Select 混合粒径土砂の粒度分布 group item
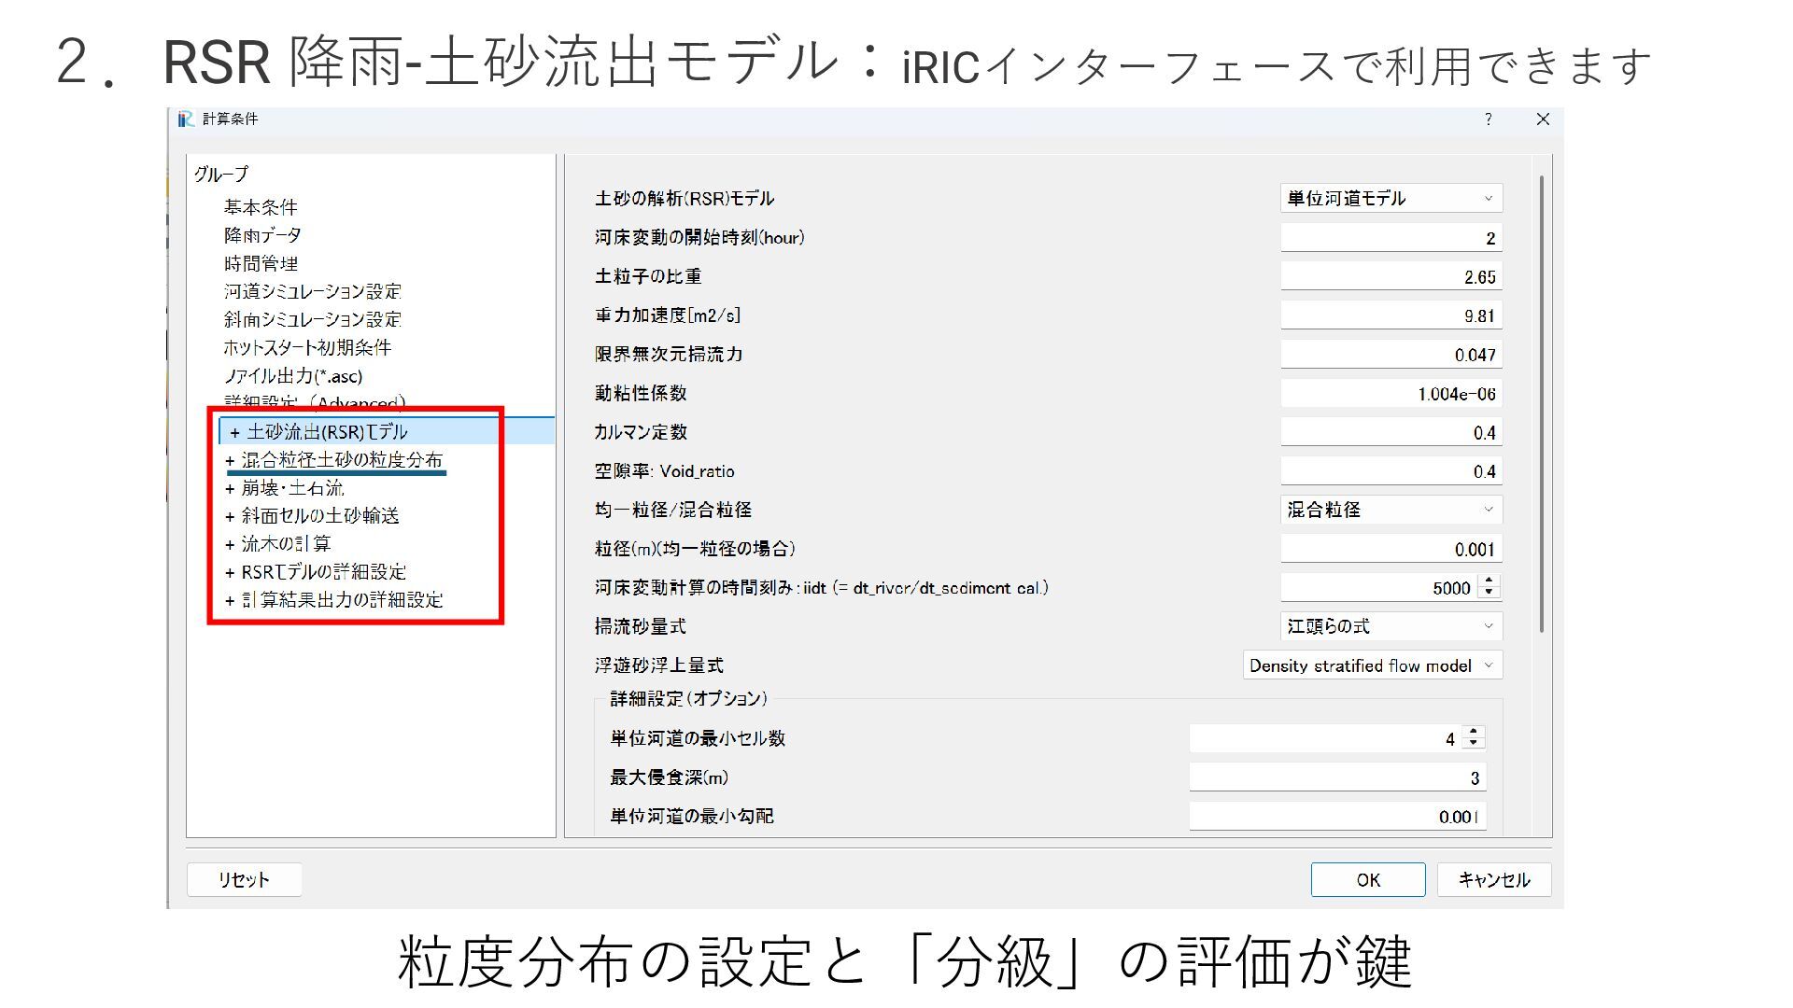1793x1008 pixels. (x=342, y=460)
